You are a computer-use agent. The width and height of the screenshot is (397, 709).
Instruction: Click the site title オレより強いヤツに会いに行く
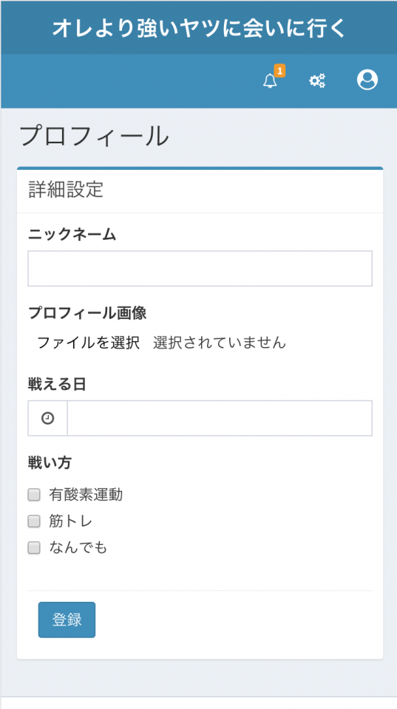pos(199,29)
